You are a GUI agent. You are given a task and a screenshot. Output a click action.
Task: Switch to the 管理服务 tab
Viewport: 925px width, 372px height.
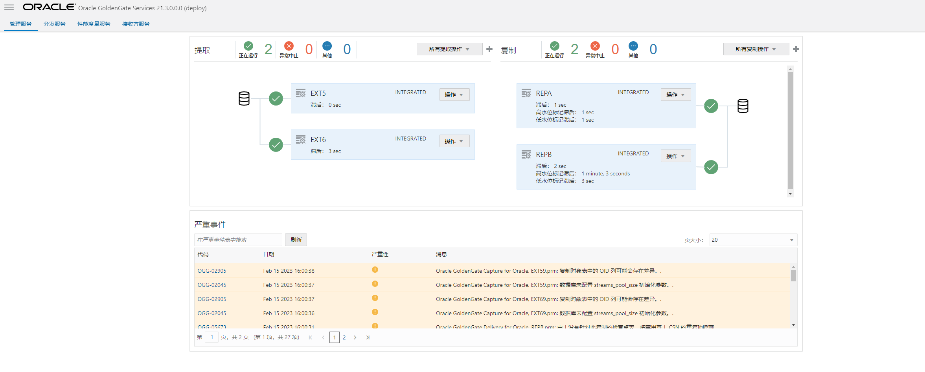pos(21,24)
